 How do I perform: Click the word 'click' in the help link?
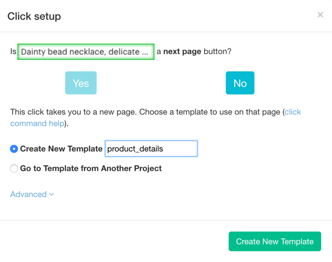[293, 112]
